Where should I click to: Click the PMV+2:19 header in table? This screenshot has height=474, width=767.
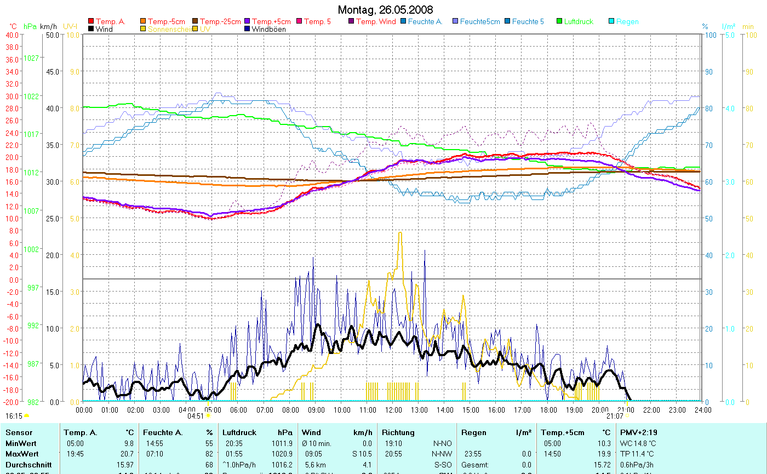point(639,432)
